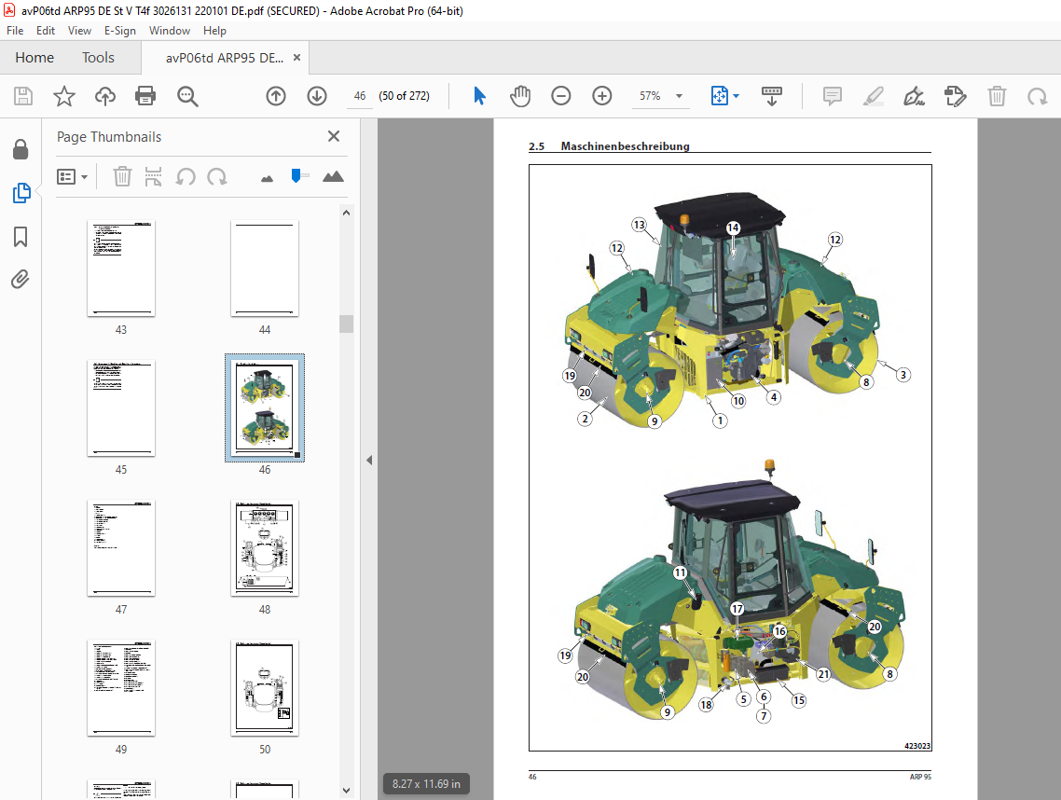Open the Edit menu
Image resolution: width=1061 pixels, height=800 pixels.
click(x=46, y=31)
